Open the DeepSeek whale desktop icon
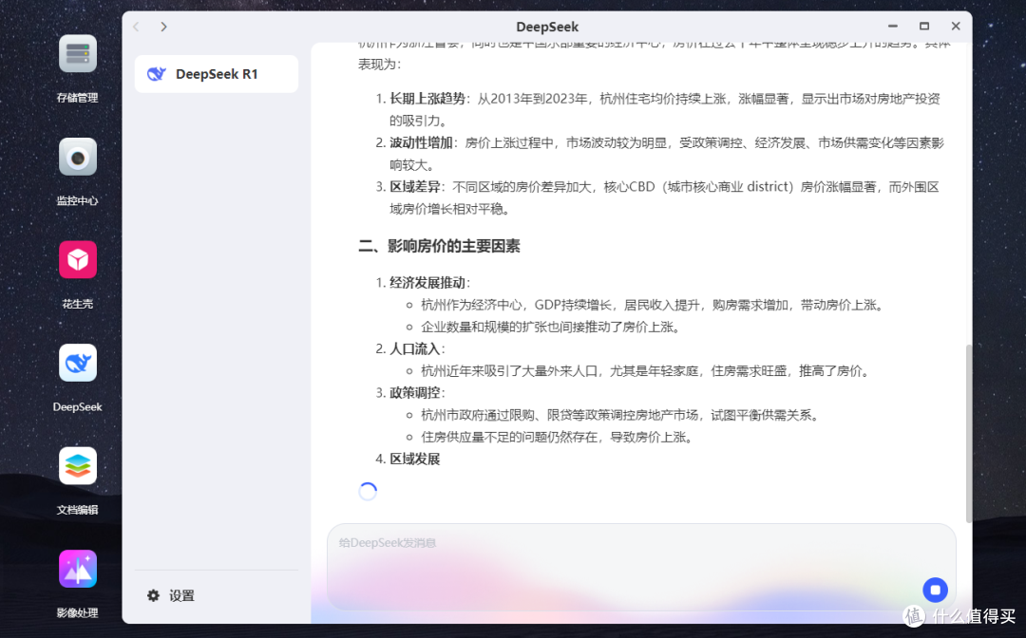 77,363
